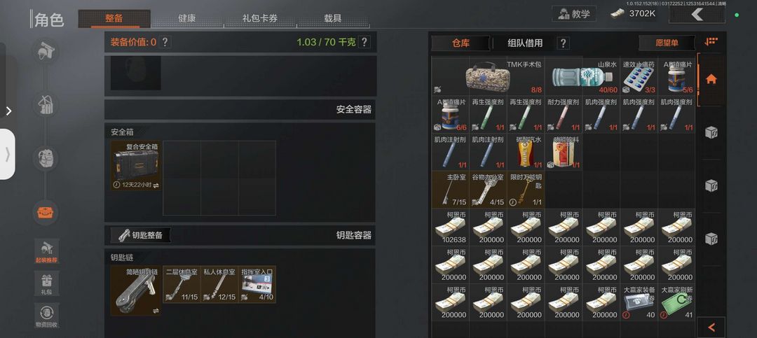This screenshot has width=757, height=338.
Task: Open 物资回收 recycling icon
Action: point(47,316)
